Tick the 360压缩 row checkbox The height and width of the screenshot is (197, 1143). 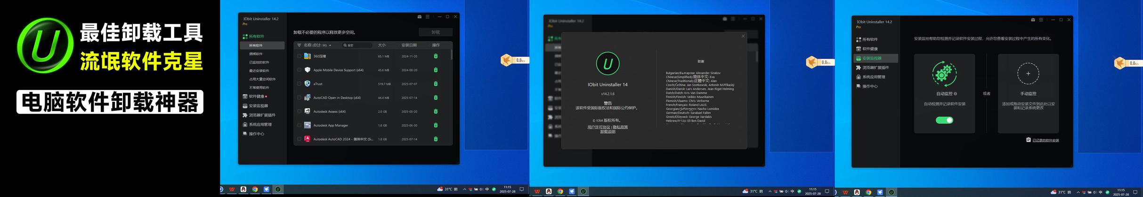pos(299,56)
